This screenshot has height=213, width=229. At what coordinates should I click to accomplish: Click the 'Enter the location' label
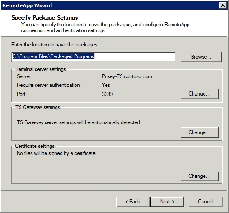point(55,45)
